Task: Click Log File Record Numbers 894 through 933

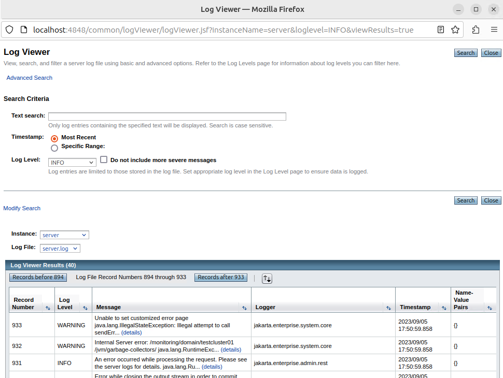Action: (x=131, y=277)
